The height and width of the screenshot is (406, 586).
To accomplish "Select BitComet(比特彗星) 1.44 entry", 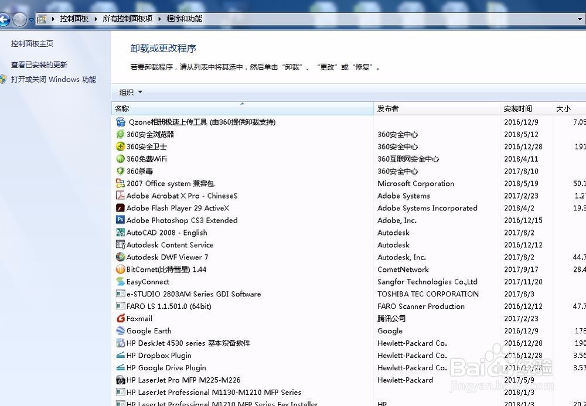I will coord(166,269).
